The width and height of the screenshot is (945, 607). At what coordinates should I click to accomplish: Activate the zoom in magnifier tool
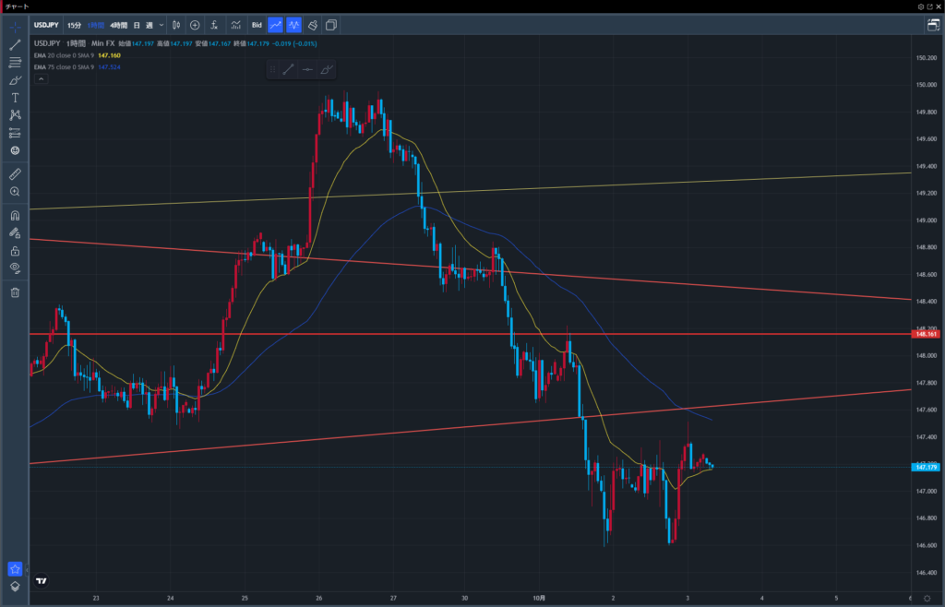15,191
